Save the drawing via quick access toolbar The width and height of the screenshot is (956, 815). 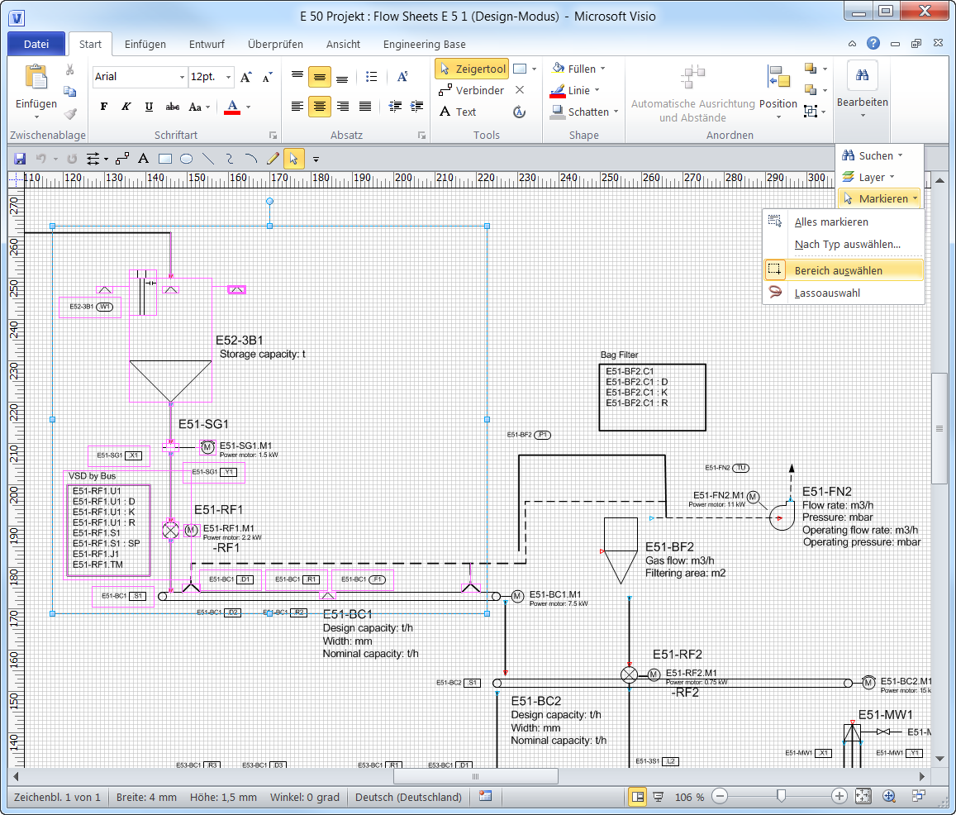click(20, 160)
